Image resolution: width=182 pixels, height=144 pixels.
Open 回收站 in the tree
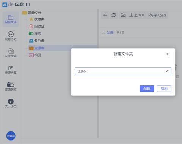39,27
